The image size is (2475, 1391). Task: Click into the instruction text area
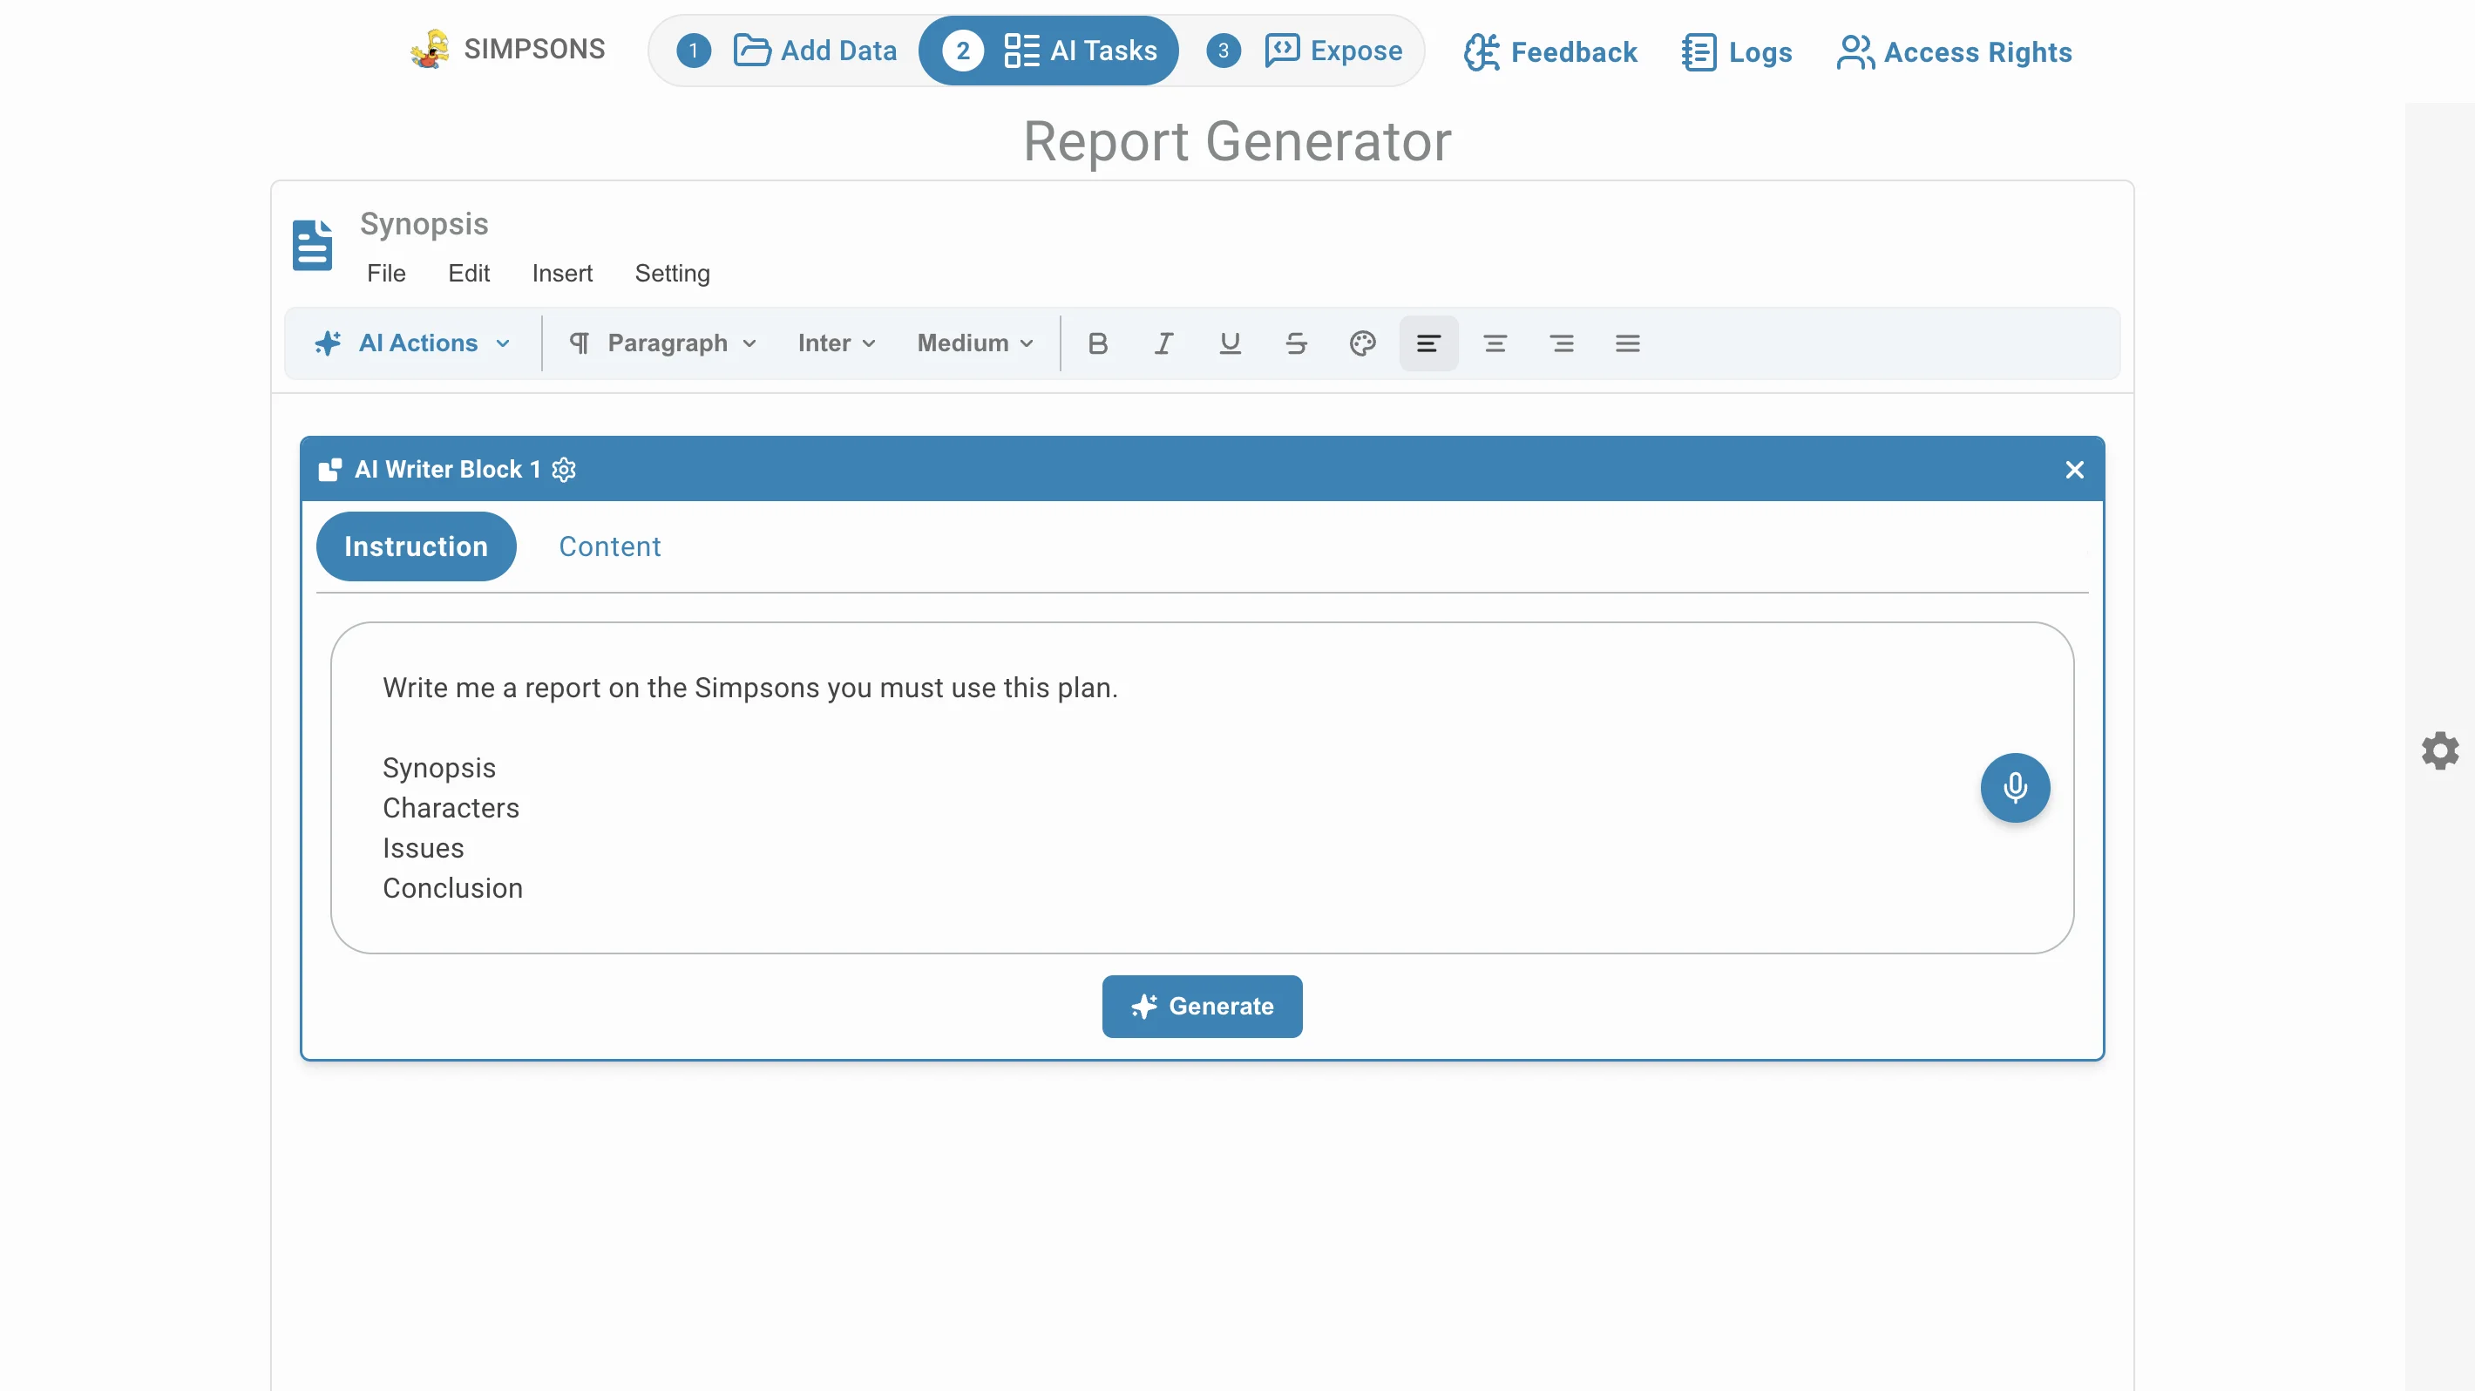pos(1202,788)
